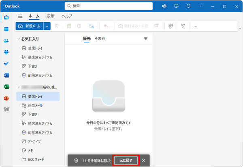Click 元に戻す to undo deletion

click(126, 161)
